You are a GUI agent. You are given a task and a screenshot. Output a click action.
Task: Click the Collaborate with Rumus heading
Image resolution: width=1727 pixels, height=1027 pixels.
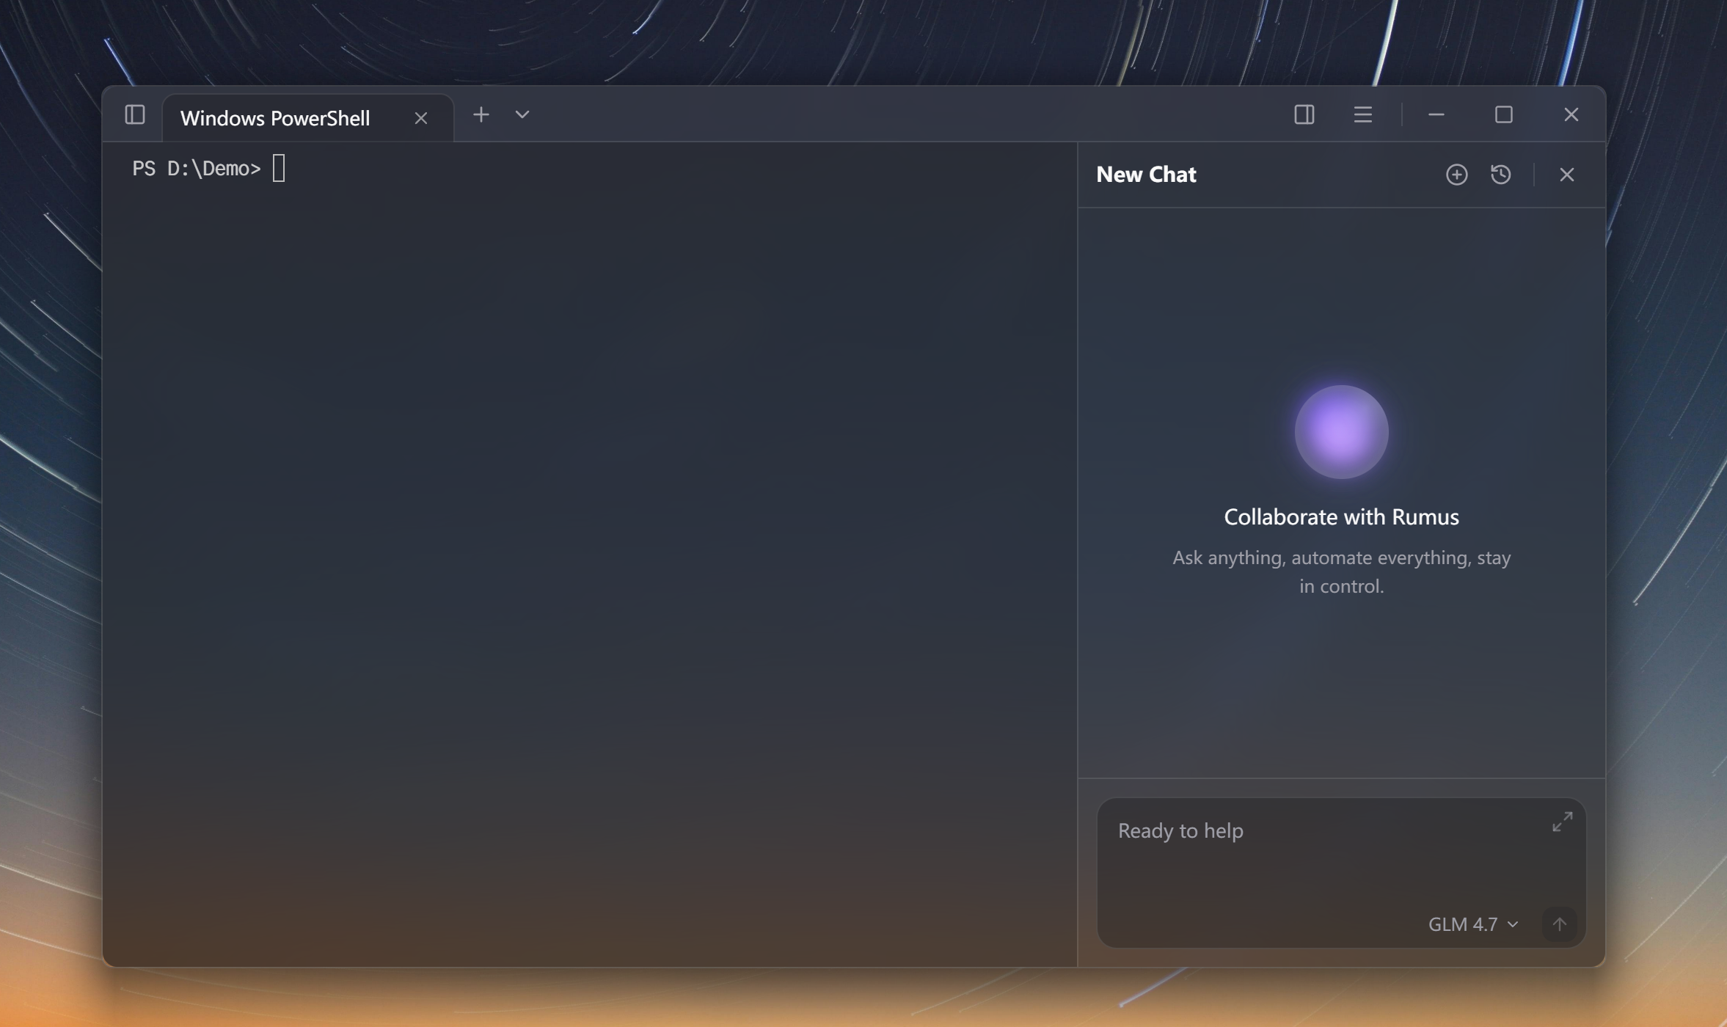1341,517
